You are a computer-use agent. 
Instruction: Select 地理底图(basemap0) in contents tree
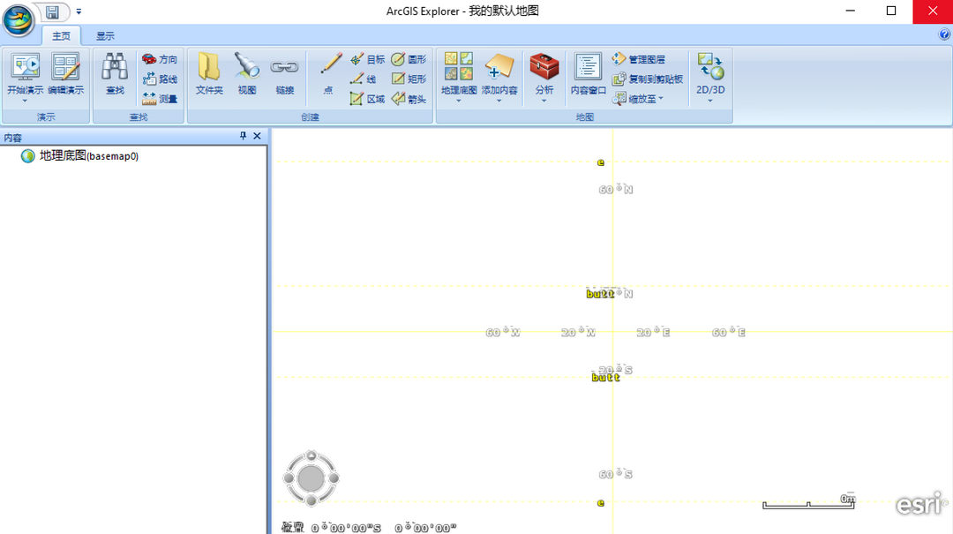[x=88, y=156]
